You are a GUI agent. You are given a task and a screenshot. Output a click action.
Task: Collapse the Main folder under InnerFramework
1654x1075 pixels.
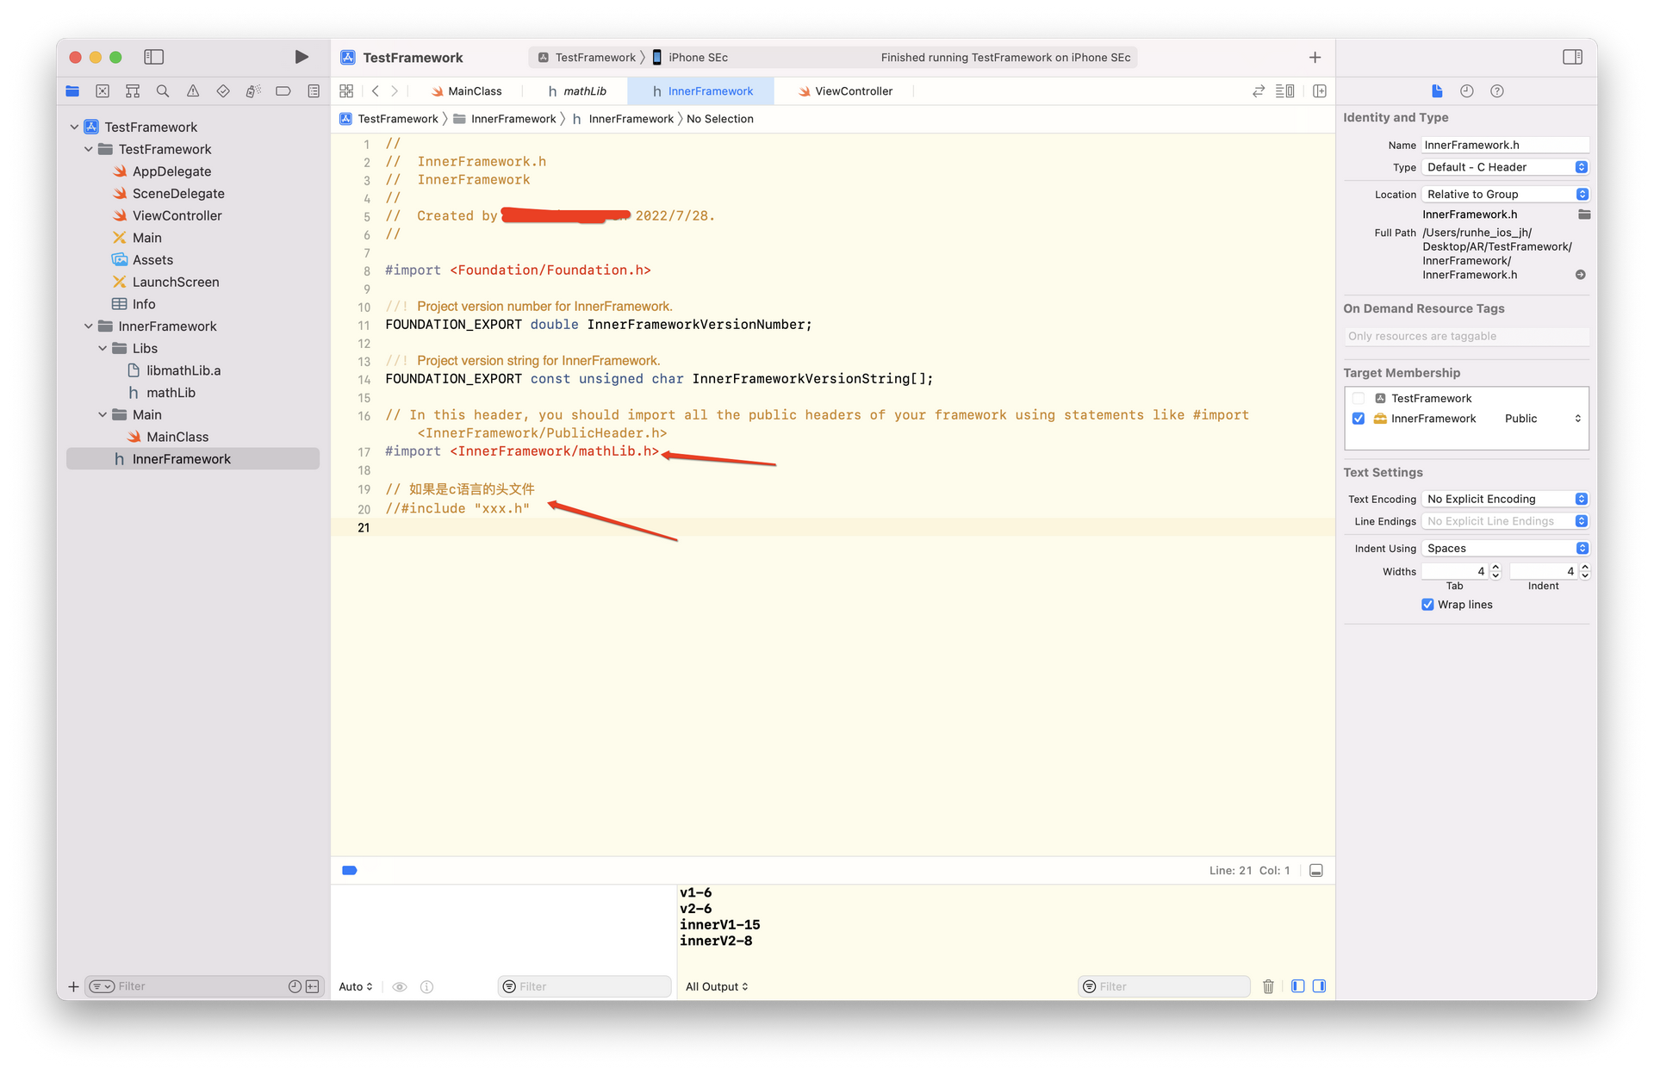coord(103,415)
